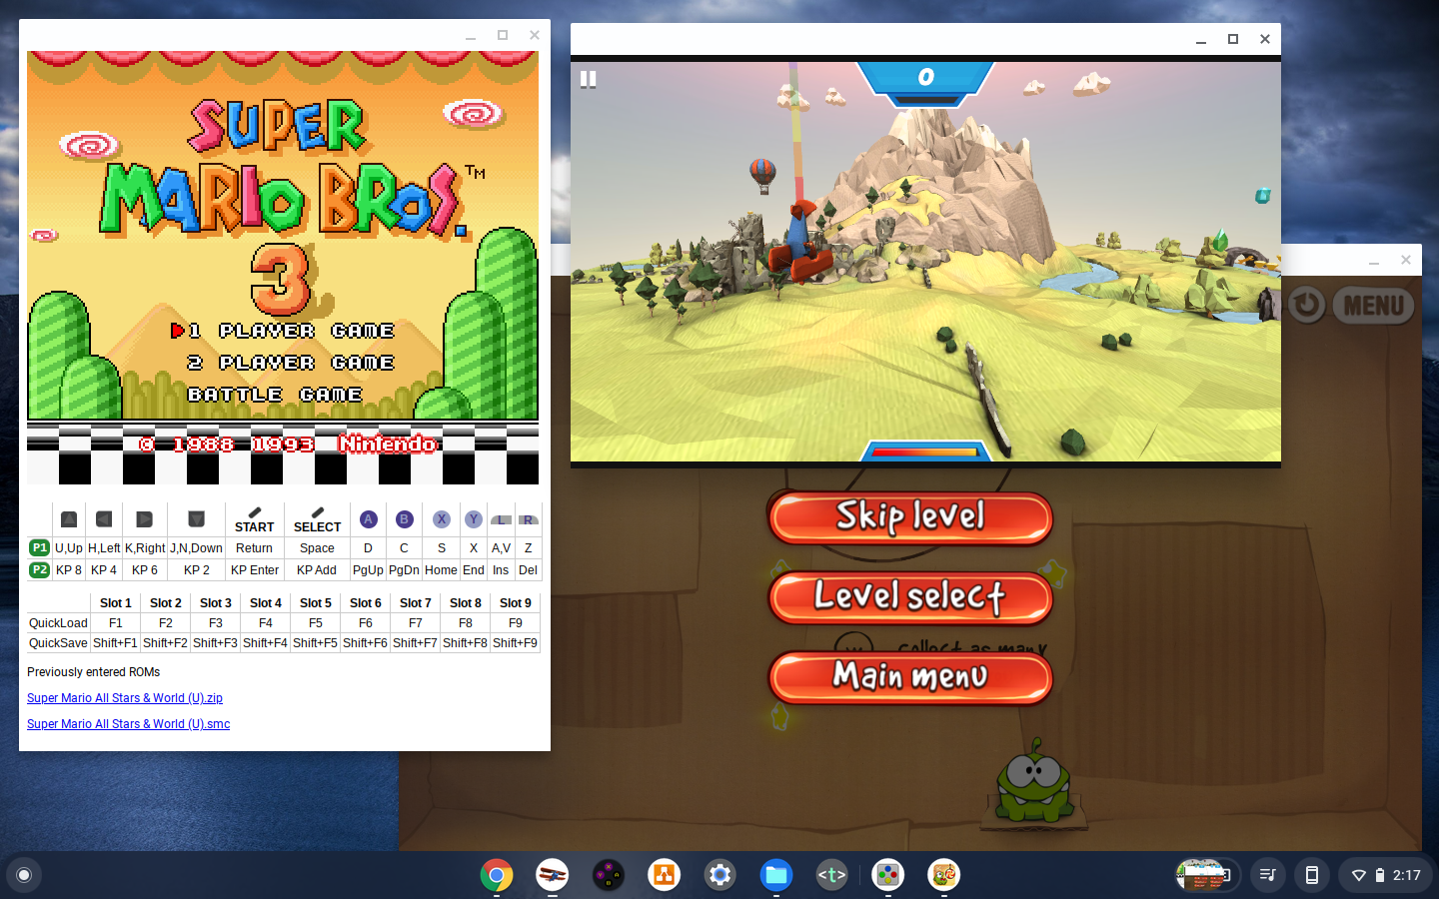Click the purple A button icon

(x=368, y=519)
